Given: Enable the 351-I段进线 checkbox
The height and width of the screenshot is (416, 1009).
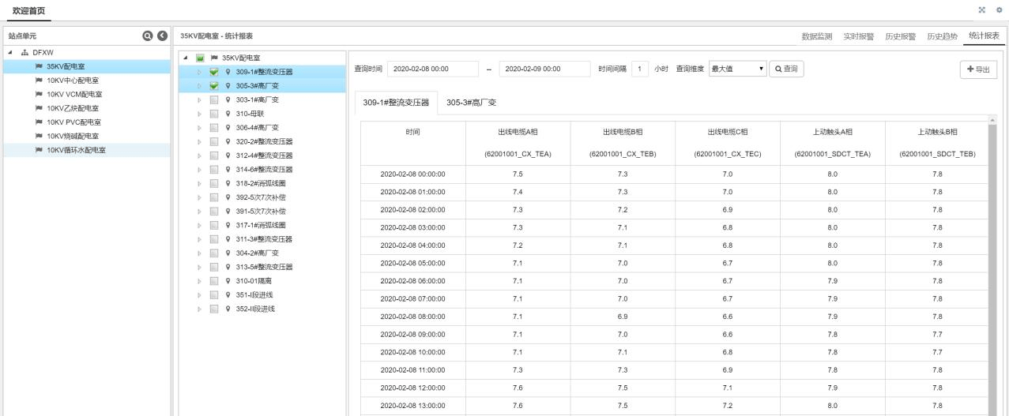Looking at the screenshot, I should 214,294.
